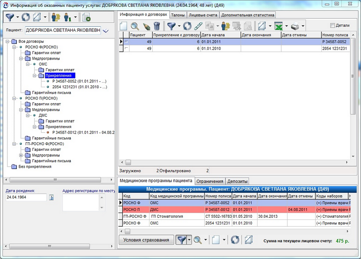Image resolution: width=361 pixels, height=259 pixels.
Task: Click horizontal scrollbar thumb under medical programs table
Action: point(127,231)
